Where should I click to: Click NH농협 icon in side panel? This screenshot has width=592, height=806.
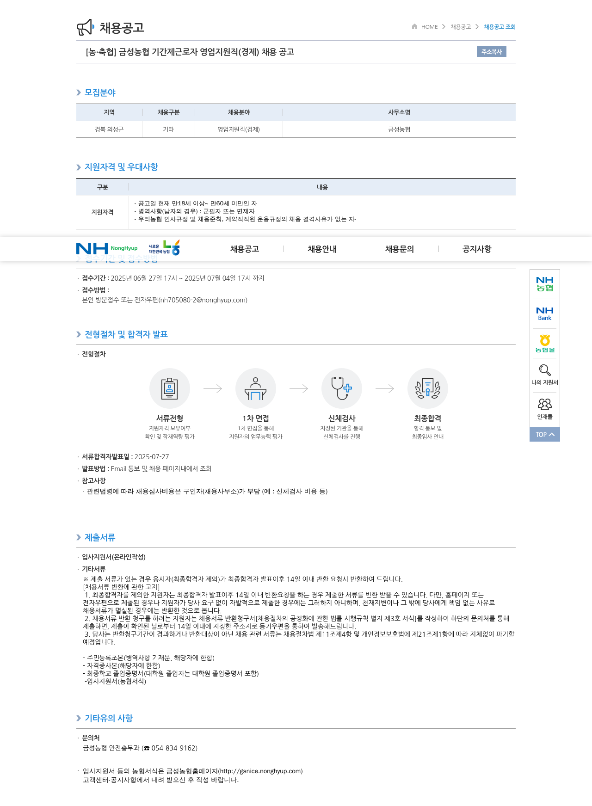point(545,284)
